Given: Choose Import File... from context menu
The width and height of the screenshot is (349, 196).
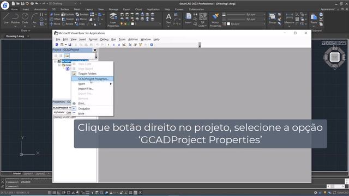Looking at the screenshot, I should tap(92, 89).
